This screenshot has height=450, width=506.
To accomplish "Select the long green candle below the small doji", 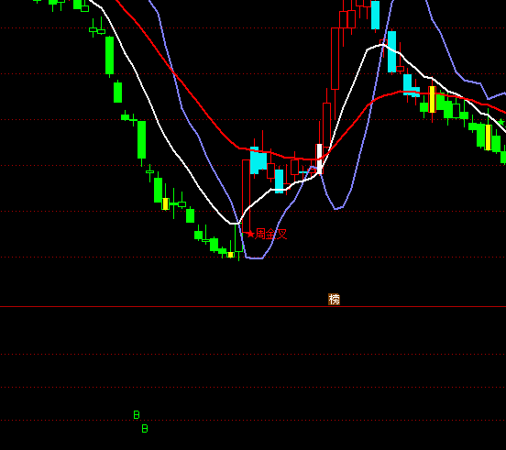I will (142, 139).
